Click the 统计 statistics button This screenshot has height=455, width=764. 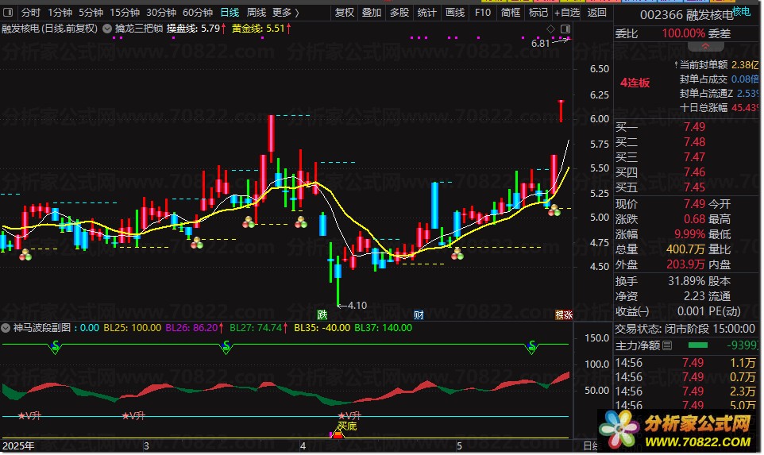click(x=426, y=13)
